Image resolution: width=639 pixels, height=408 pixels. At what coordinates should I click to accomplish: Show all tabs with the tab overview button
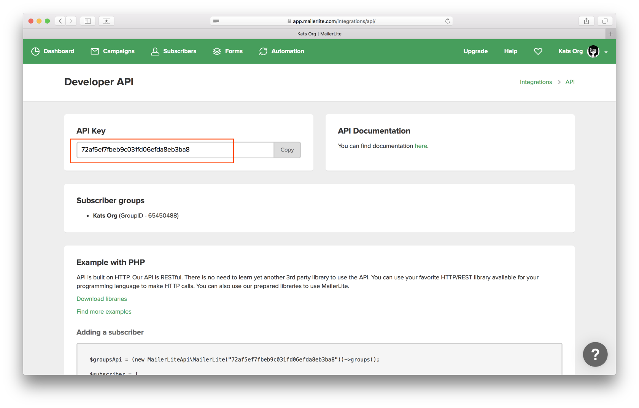[604, 21]
